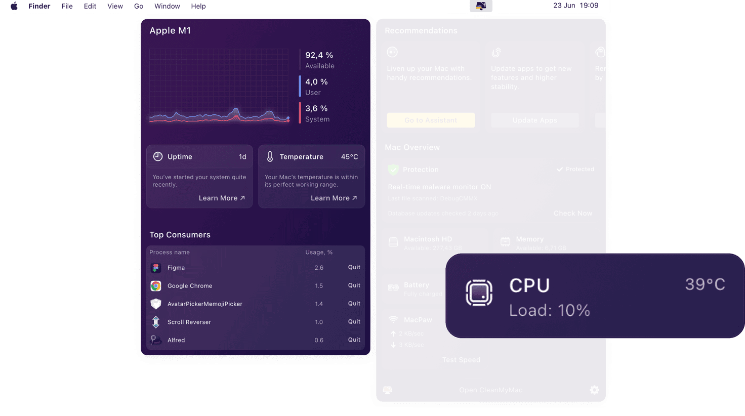Click the Macintosh HD drive icon
Viewport: 745px width, 416px height.
tap(393, 242)
